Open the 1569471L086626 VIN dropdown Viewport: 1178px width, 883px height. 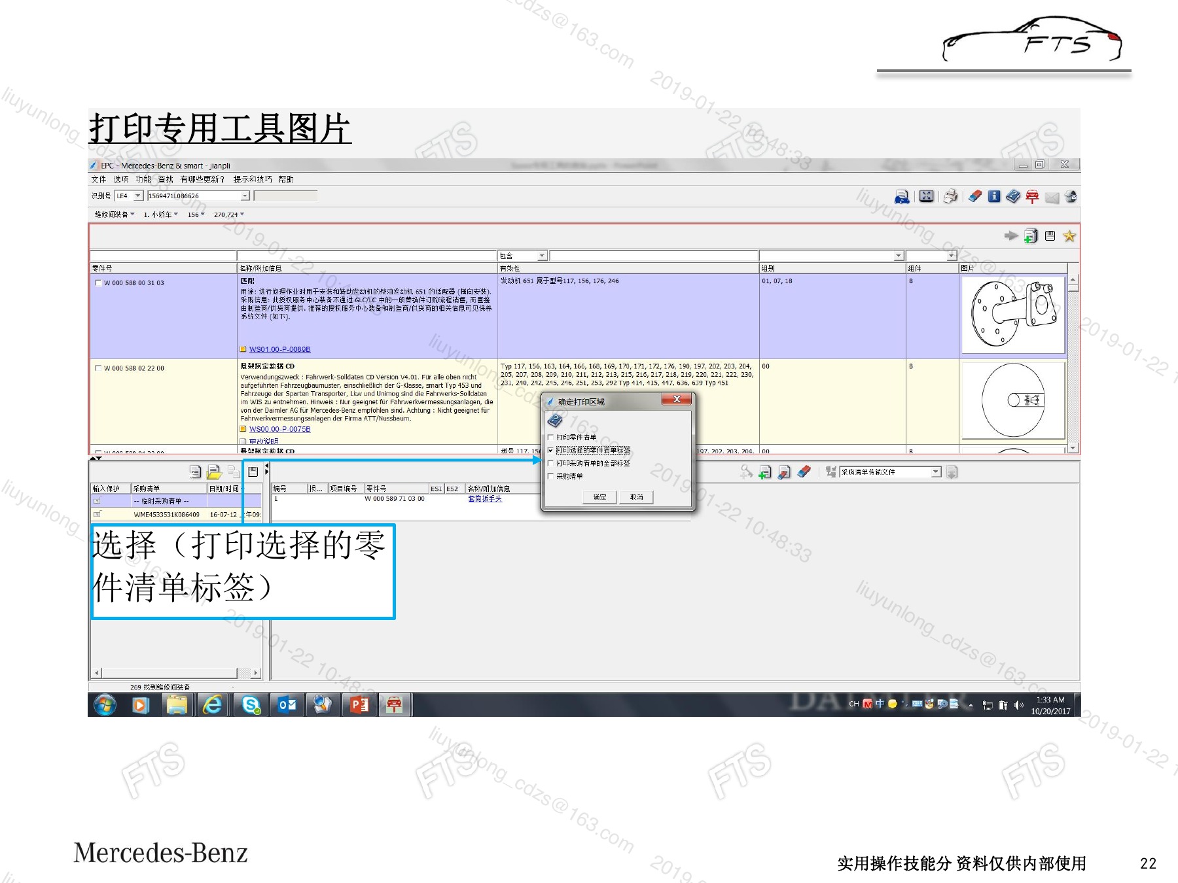click(245, 196)
